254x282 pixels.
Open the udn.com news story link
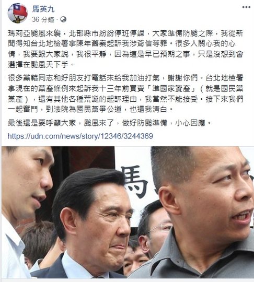80,136
